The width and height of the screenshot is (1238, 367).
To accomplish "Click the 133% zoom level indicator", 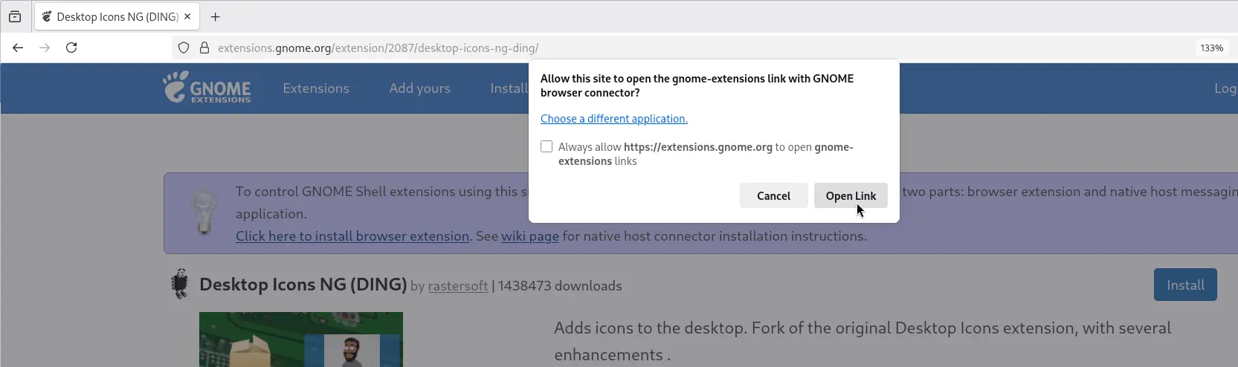I will (1211, 48).
